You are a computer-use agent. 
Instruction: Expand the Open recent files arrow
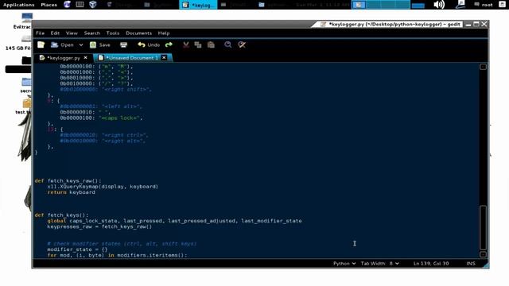[x=81, y=44]
